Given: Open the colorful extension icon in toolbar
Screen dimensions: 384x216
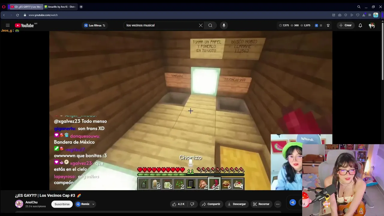Looking at the screenshot, I should pyautogui.click(x=376, y=15).
